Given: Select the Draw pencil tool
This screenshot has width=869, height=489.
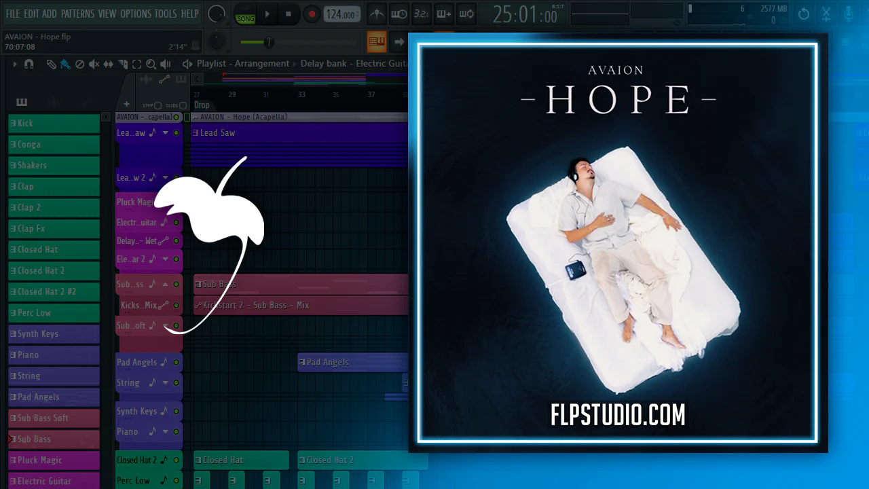Looking at the screenshot, I should click(52, 64).
